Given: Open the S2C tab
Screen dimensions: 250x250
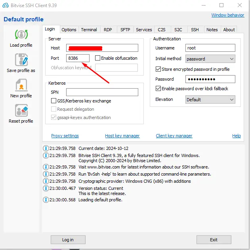Looking at the screenshot, I should pyautogui.click(x=178, y=30).
